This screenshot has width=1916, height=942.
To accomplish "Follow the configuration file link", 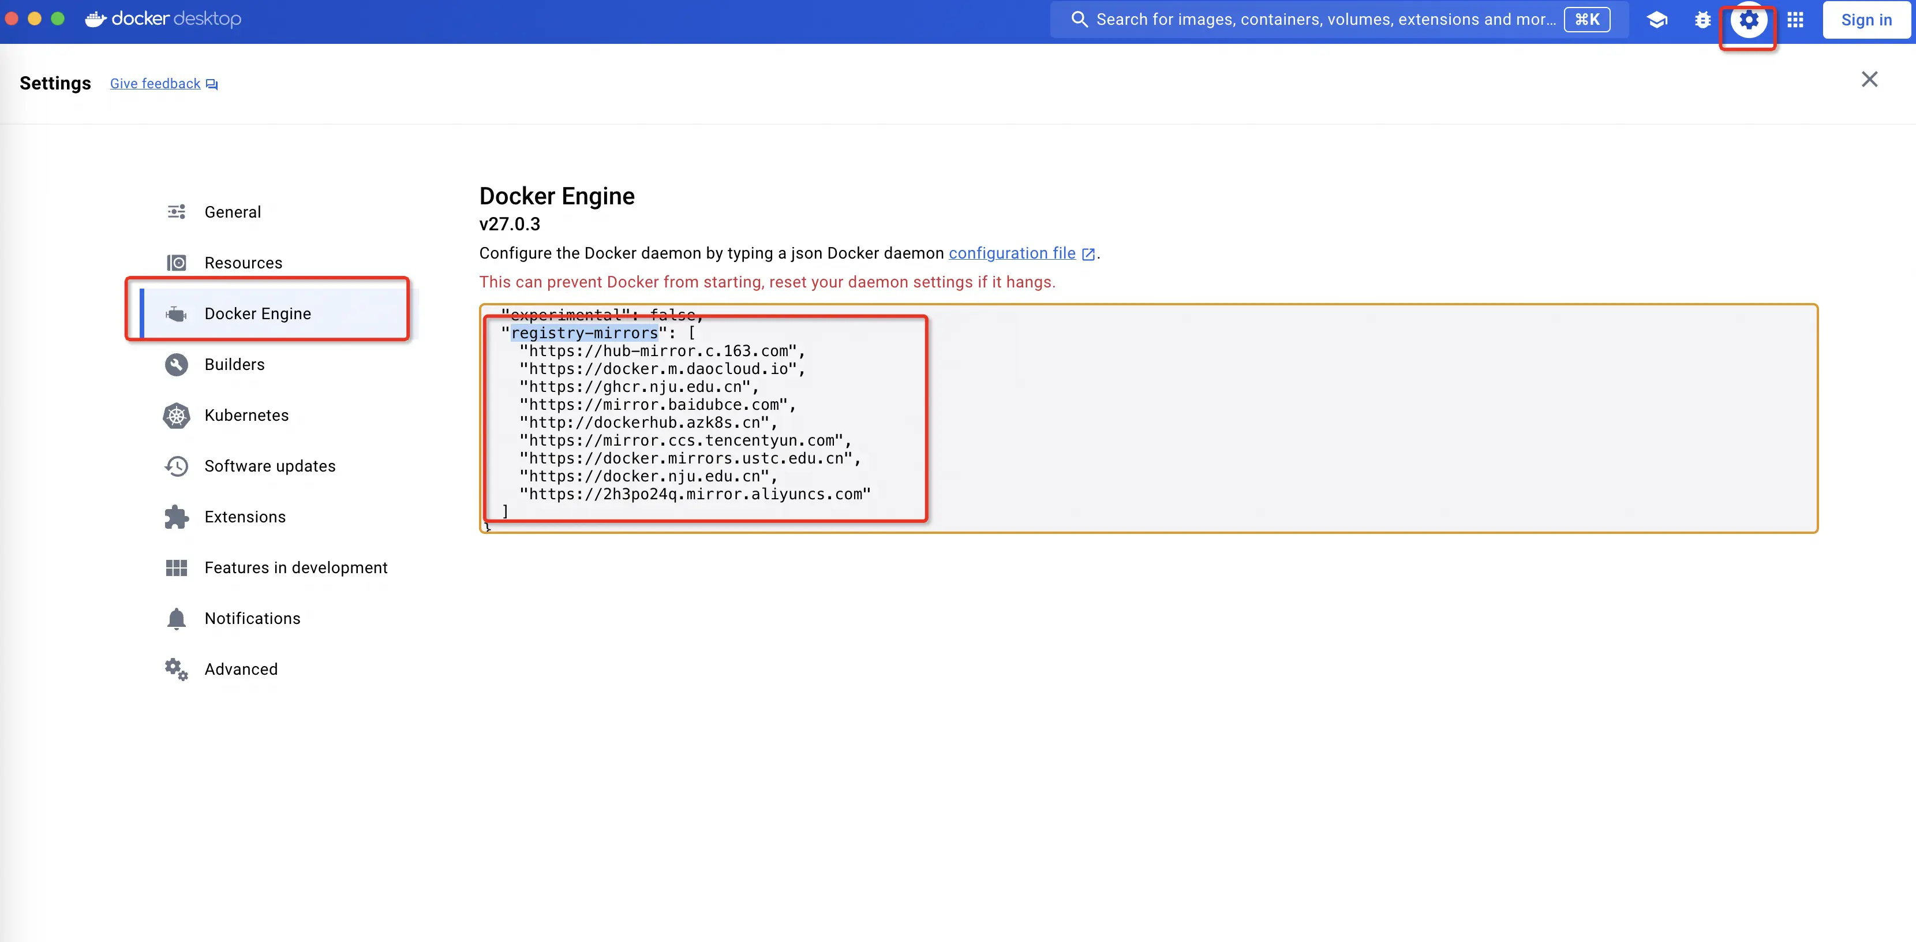I will (x=1012, y=253).
